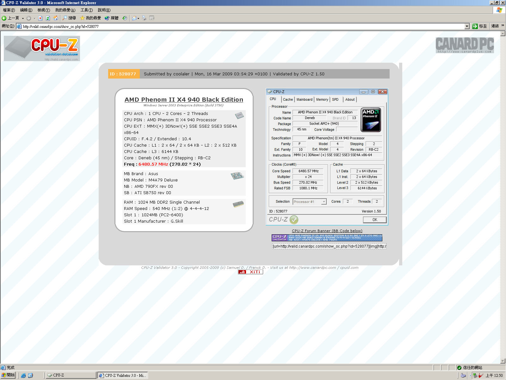The image size is (506, 380).
Task: Click the motherboard icon in summary
Action: (237, 176)
